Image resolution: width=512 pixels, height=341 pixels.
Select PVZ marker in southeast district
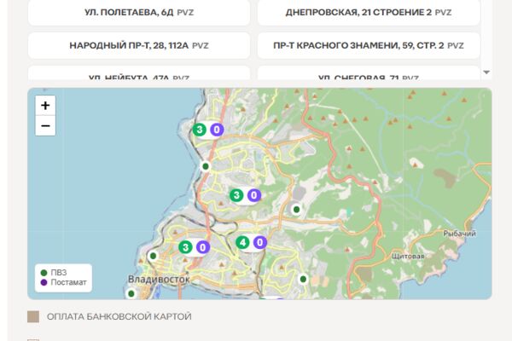point(303,279)
